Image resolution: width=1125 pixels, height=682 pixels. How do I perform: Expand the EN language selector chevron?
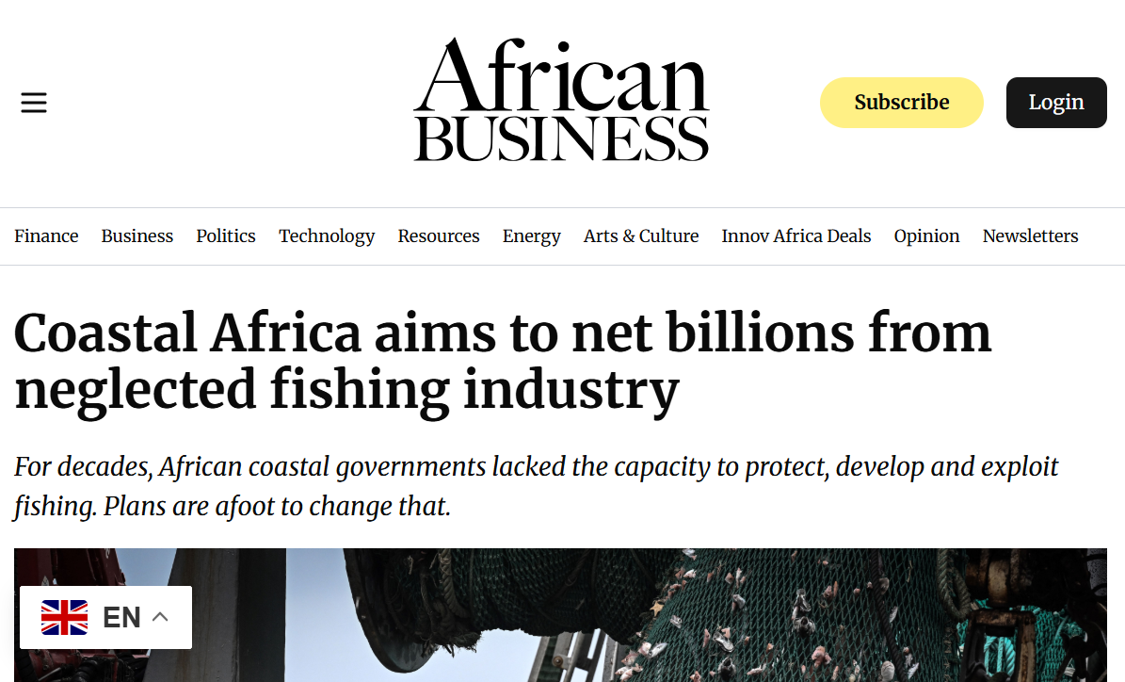coord(160,617)
